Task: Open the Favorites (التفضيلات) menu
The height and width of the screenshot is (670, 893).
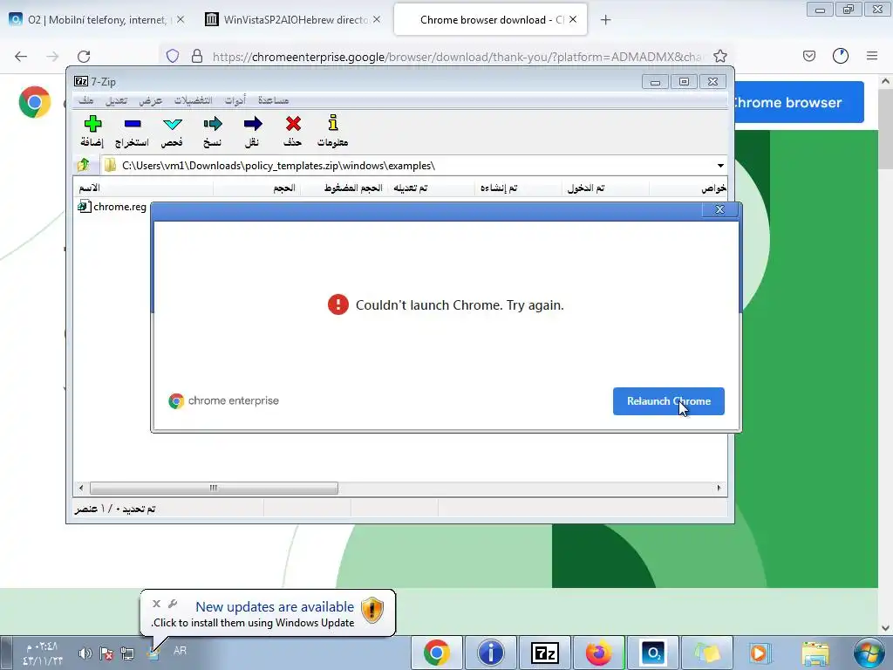Action: pos(193,100)
